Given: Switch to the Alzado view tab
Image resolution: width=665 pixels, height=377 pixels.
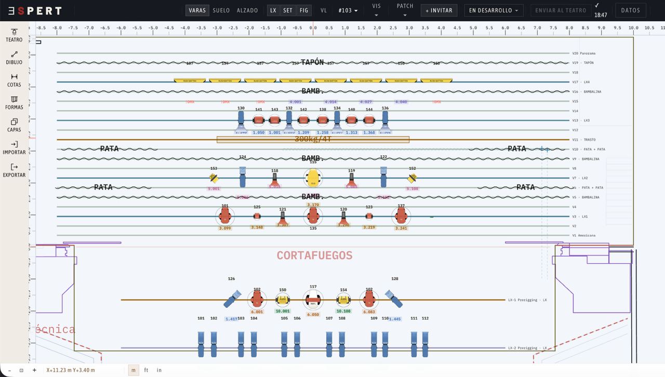Looking at the screenshot, I should coord(247,10).
